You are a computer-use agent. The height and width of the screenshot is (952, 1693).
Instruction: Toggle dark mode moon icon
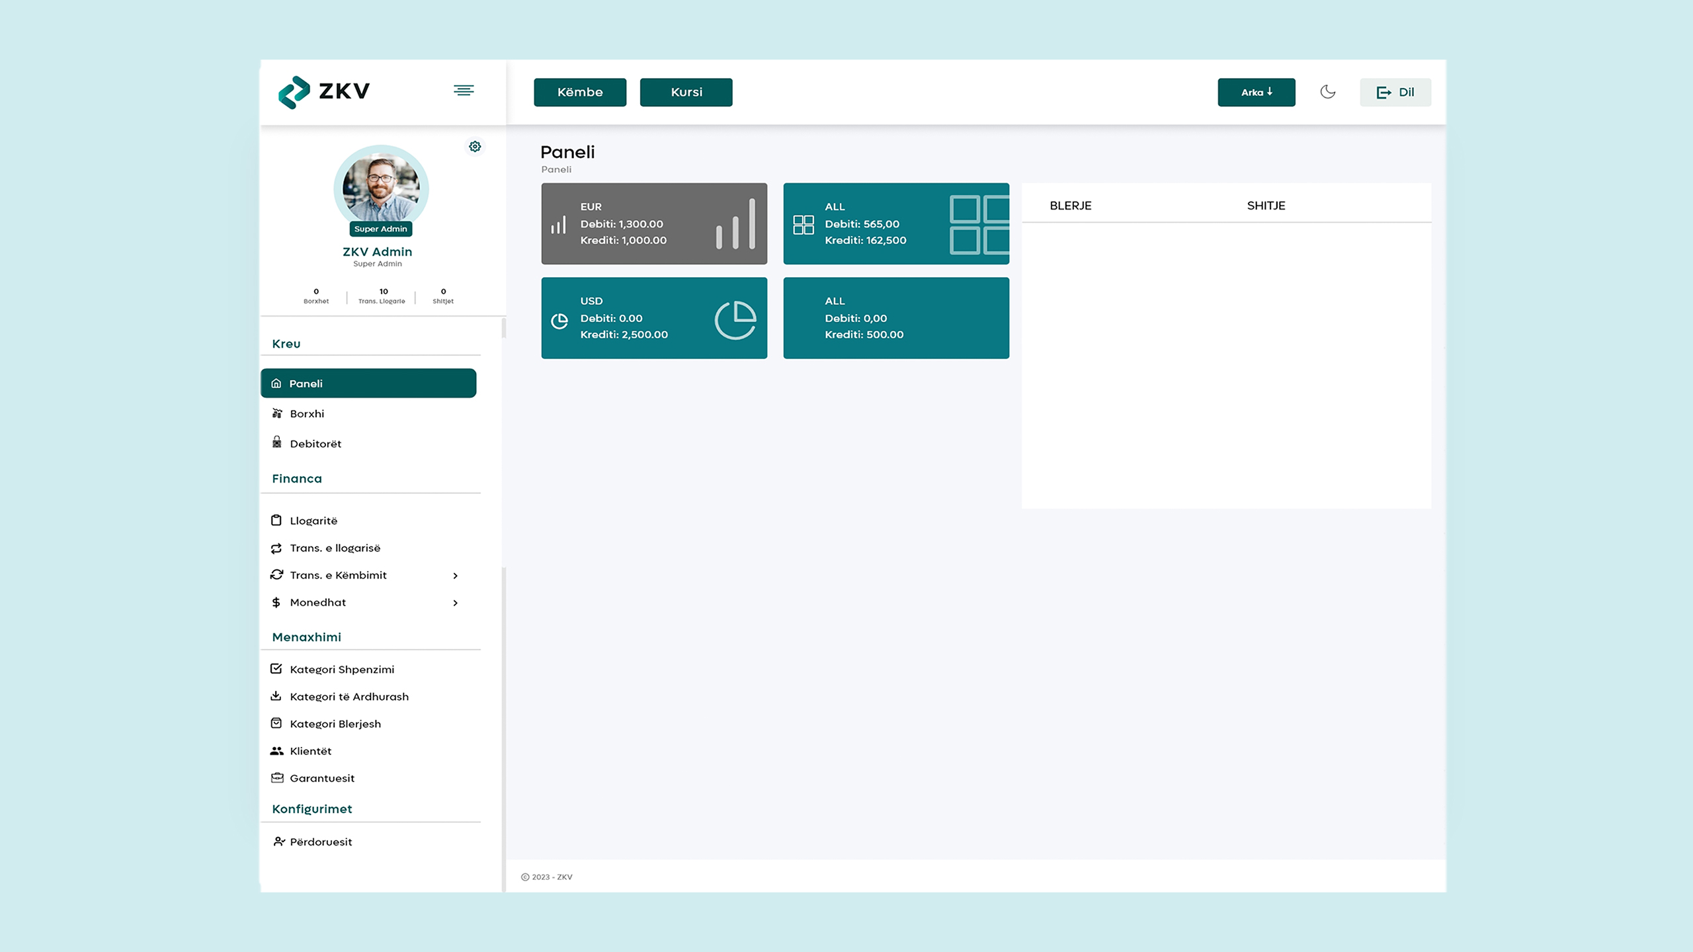click(1327, 92)
